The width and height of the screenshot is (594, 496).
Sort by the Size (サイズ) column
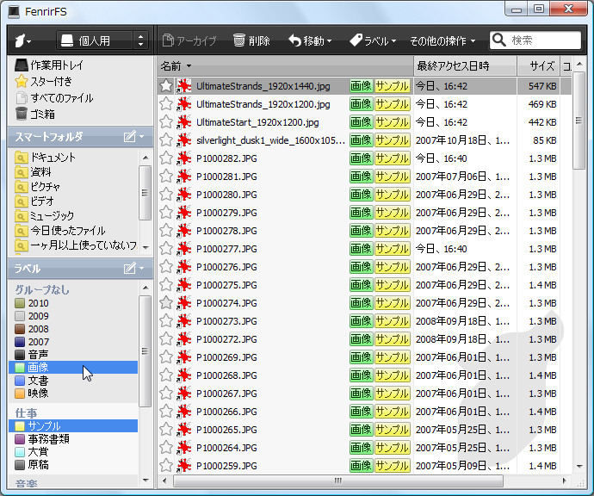pyautogui.click(x=539, y=66)
